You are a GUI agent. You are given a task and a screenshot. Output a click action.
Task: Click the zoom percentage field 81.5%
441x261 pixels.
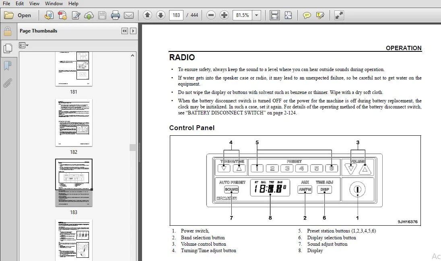[x=243, y=15]
